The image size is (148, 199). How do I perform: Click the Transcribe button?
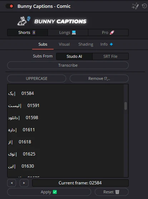point(68,65)
